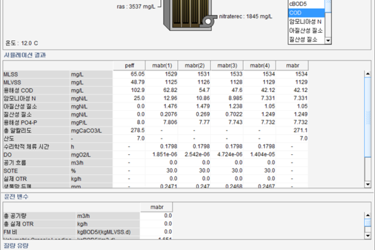Select 질산성 질소 in the parameter list

[306, 39]
